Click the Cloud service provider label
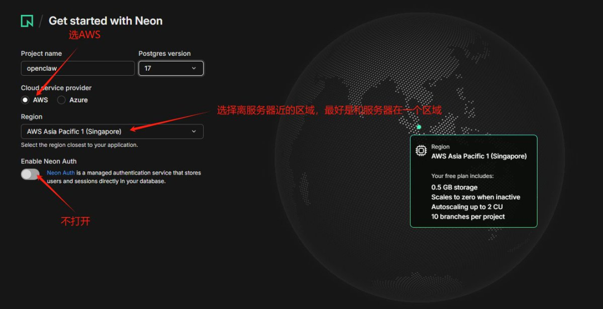The image size is (603, 309). pos(56,88)
